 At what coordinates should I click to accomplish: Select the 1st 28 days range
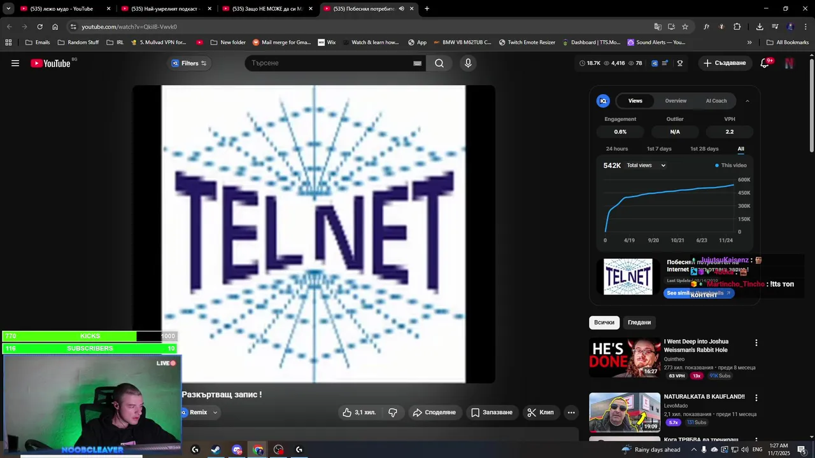tap(704, 149)
